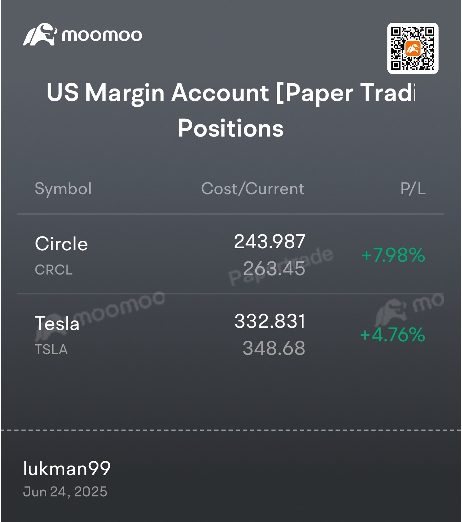Click Tesla cost price 332.831
Viewport: 462px width, 522px height.
(x=270, y=321)
